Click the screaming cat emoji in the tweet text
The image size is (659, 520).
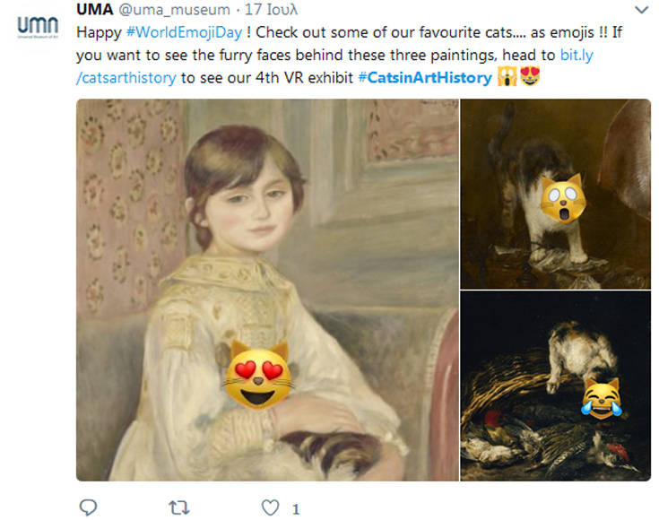click(x=507, y=78)
